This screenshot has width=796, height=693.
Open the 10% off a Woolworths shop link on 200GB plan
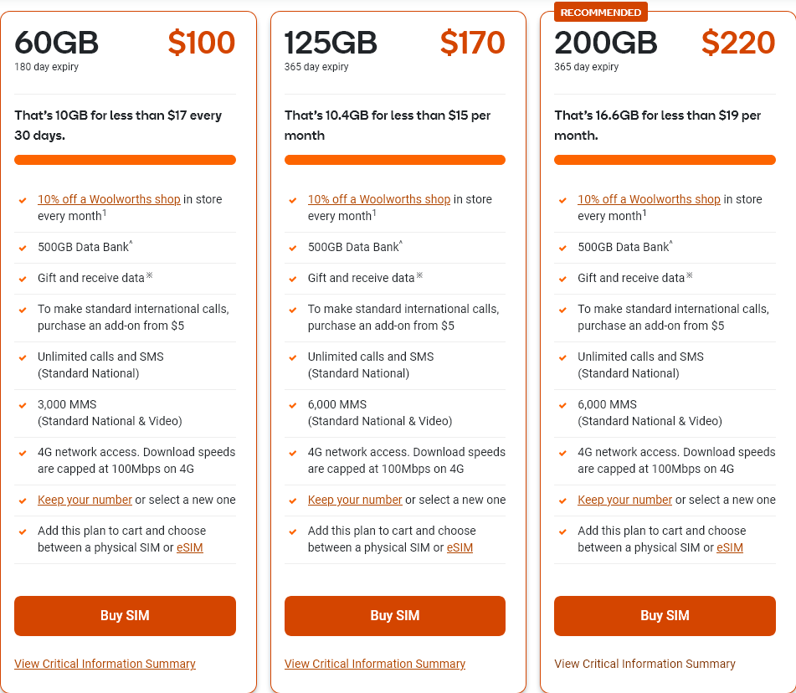pos(649,199)
